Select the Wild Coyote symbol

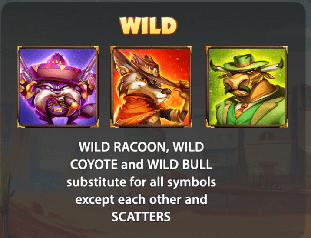151,86
